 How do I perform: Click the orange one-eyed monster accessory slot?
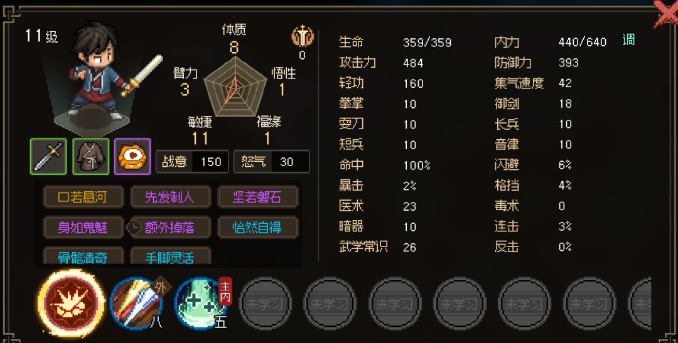click(132, 156)
